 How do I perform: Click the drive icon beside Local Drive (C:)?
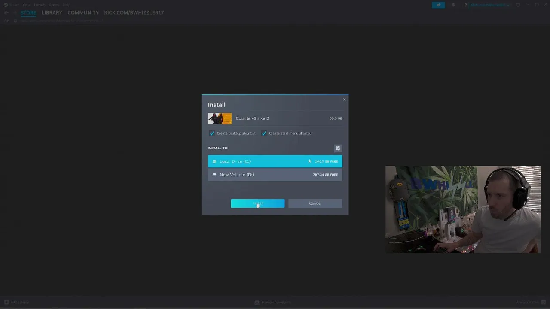tap(214, 161)
